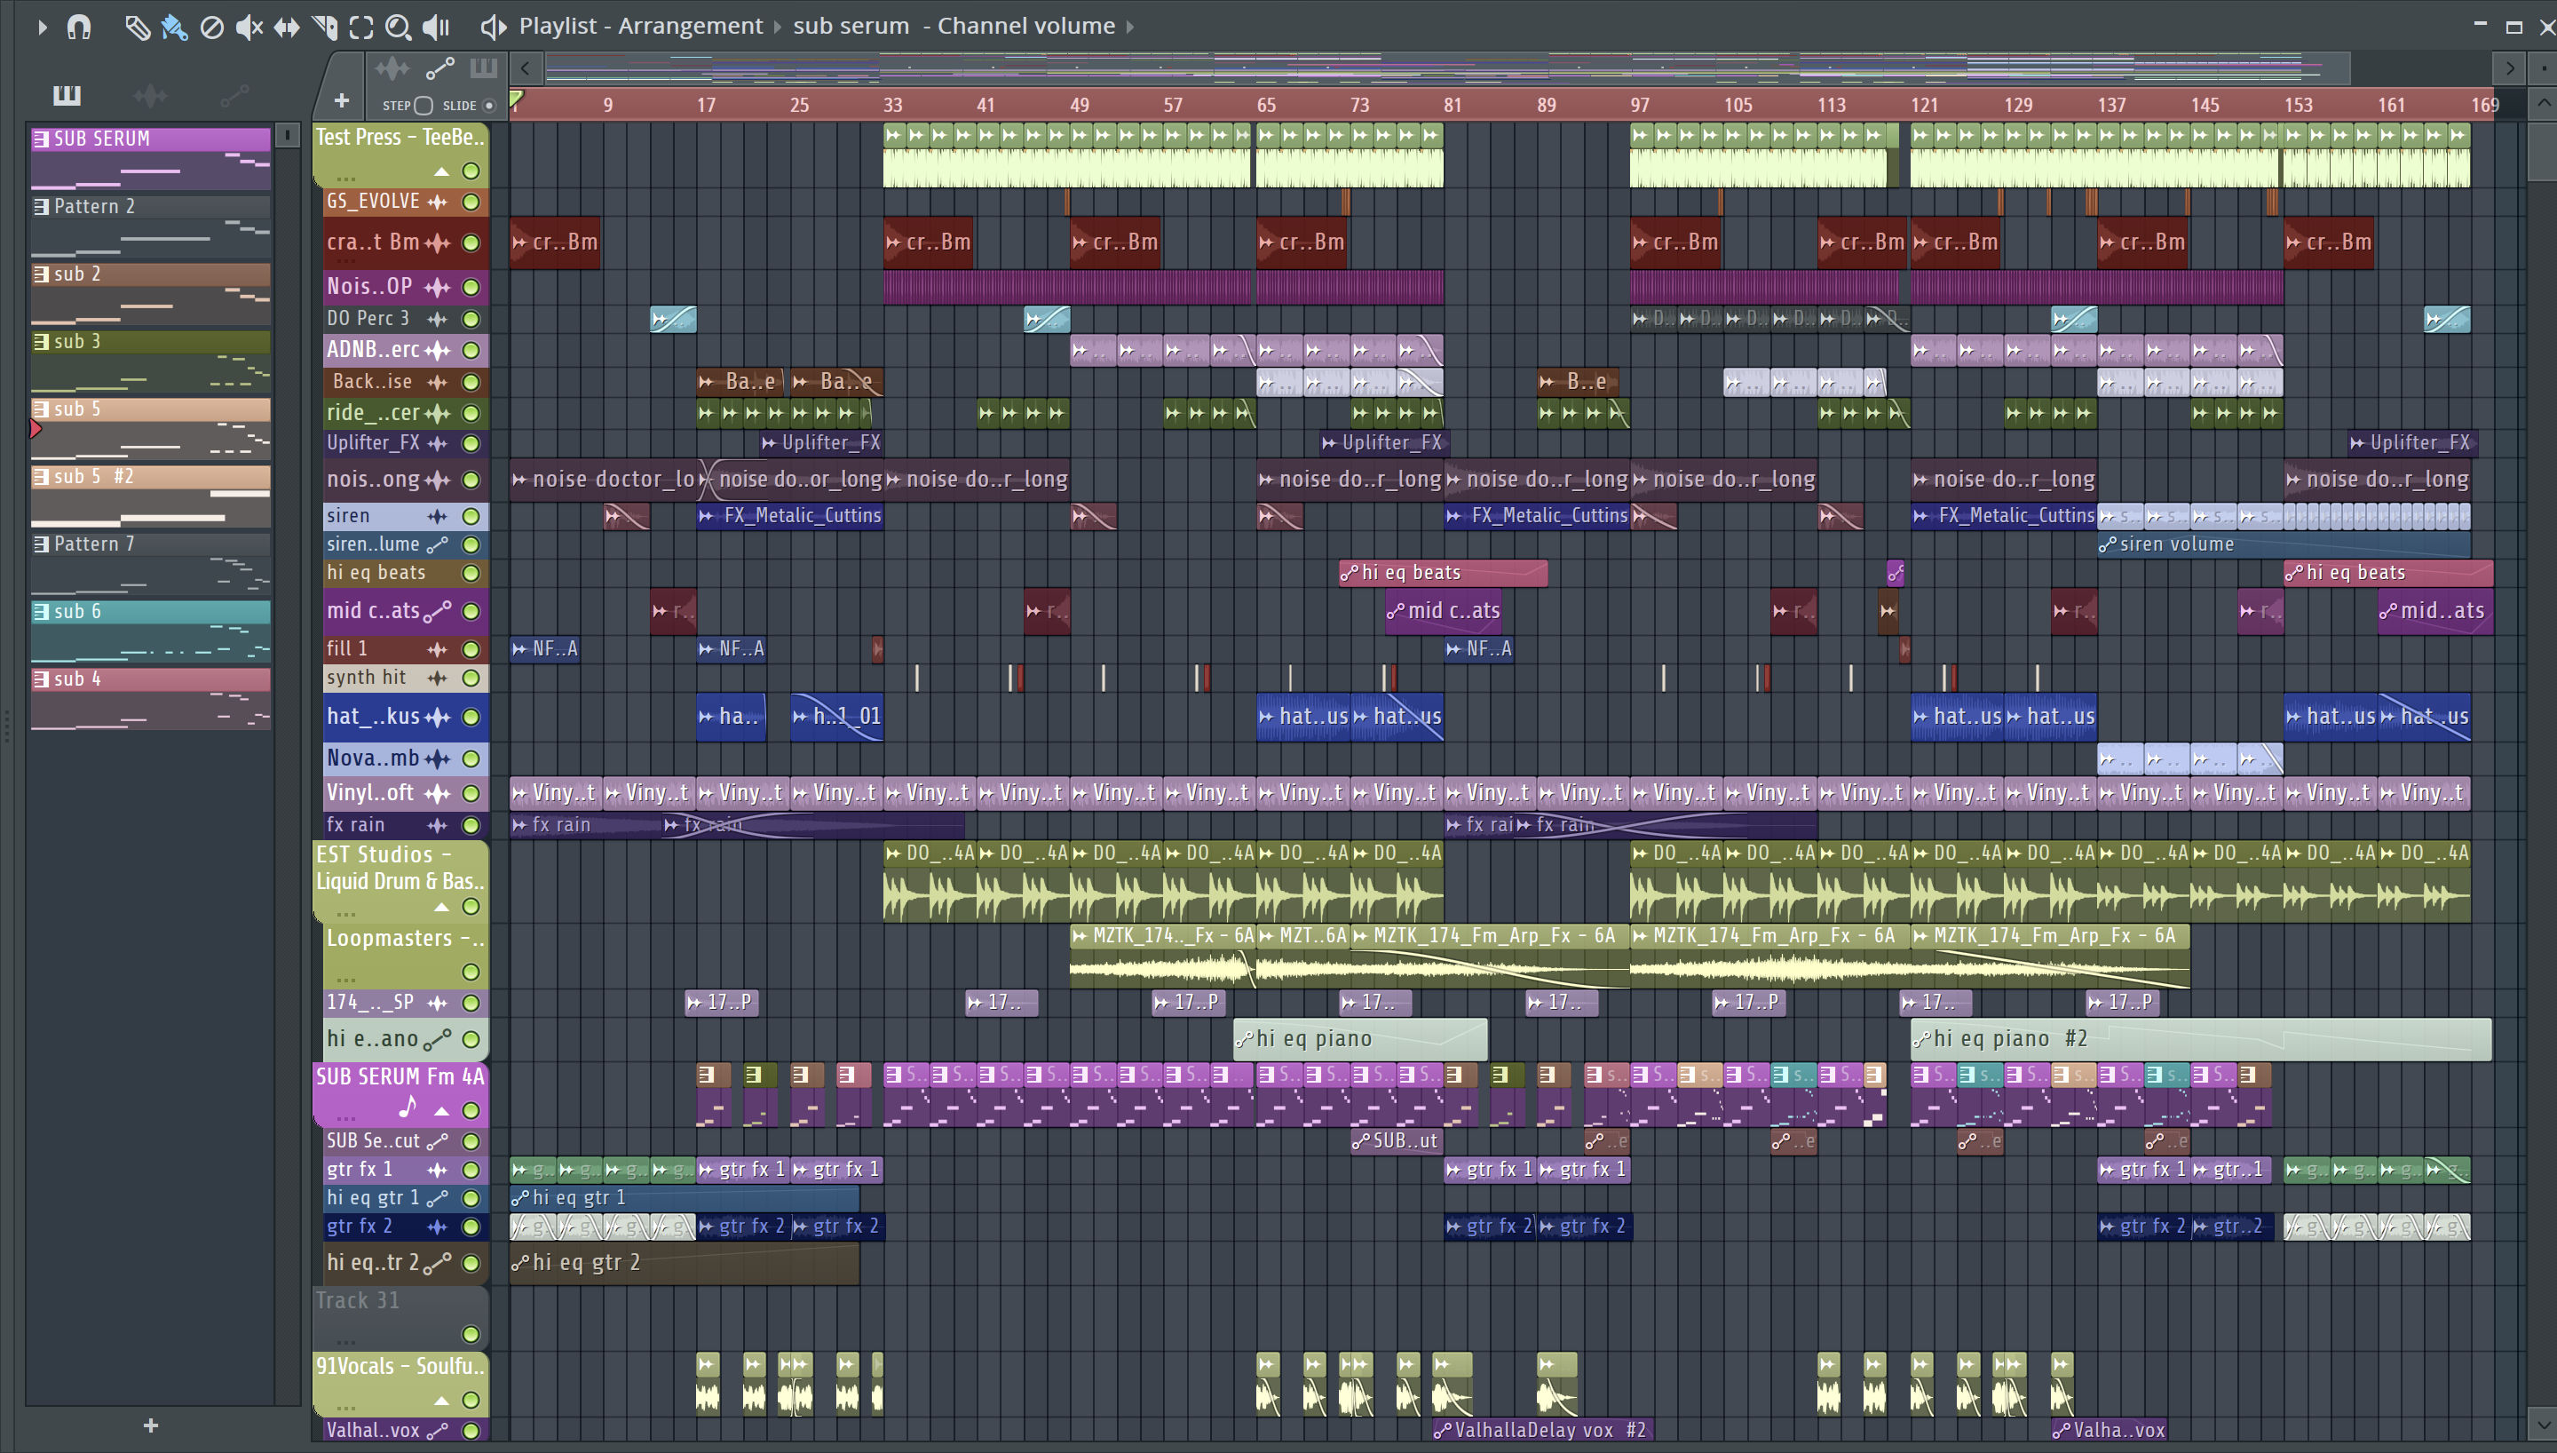The image size is (2557, 1453).
Task: Show patterns in picker via piano icon
Action: [x=67, y=95]
